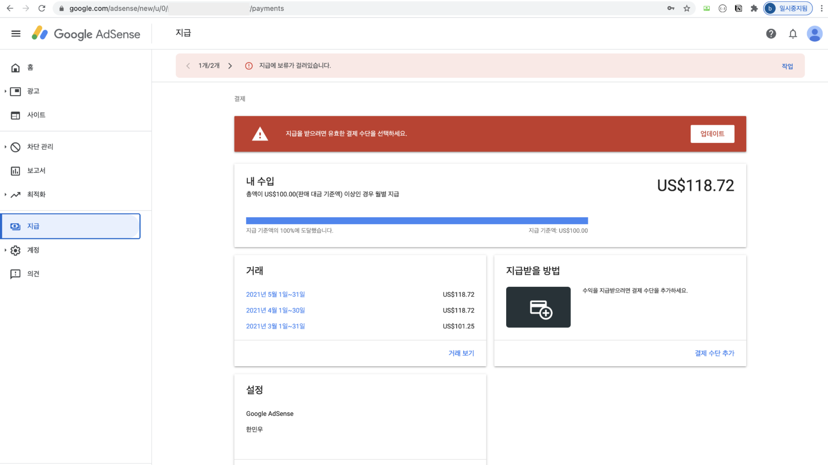This screenshot has width=828, height=465.
Task: Open the hamburger main menu icon
Action: pos(16,34)
